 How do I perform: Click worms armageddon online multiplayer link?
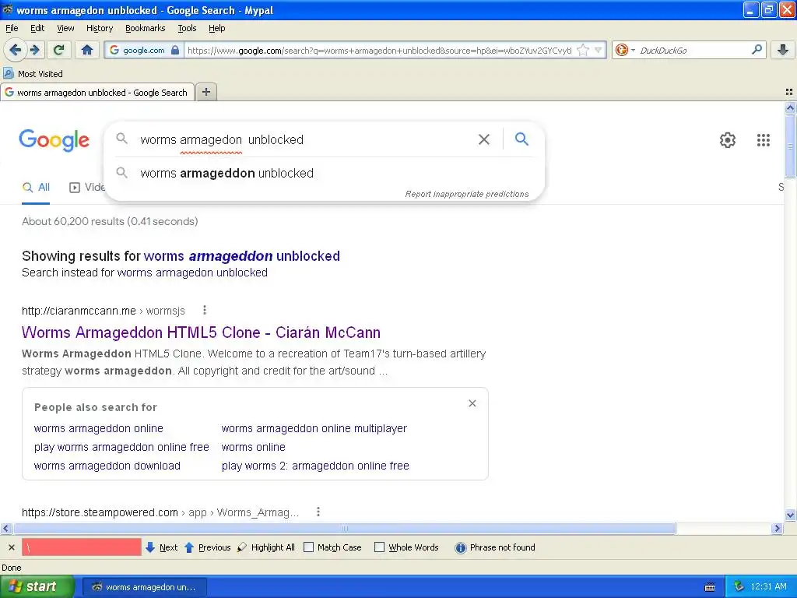(314, 428)
